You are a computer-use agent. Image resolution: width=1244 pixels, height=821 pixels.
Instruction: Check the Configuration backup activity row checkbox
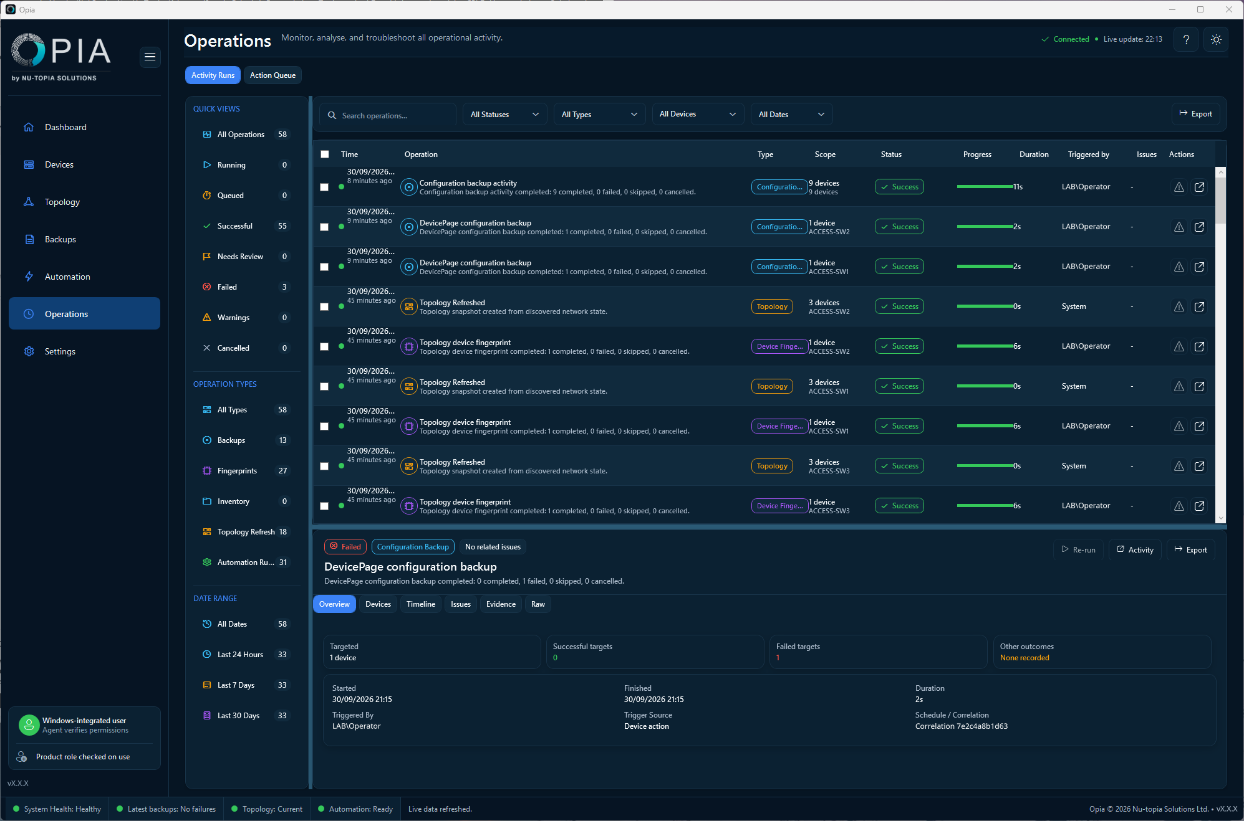[x=324, y=187]
